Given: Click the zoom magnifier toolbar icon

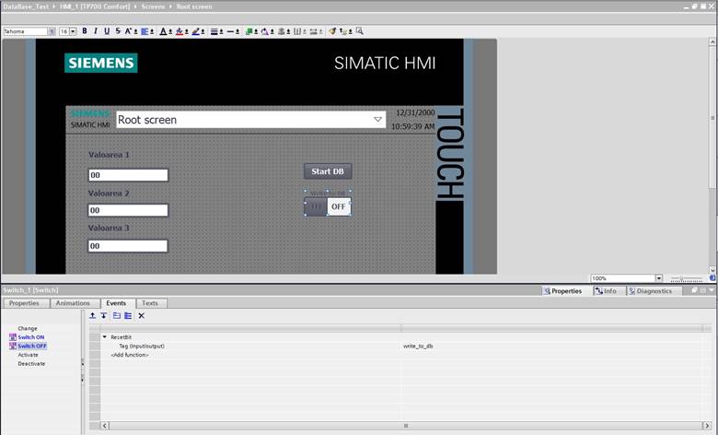Looking at the screenshot, I should coord(360,31).
